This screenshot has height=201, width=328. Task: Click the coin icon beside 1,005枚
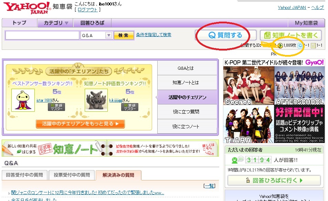click(281, 45)
